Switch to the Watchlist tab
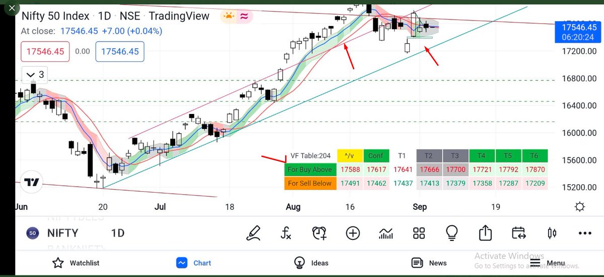 point(76,262)
